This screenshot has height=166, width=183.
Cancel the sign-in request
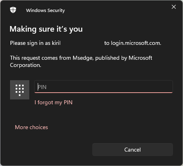(133, 150)
